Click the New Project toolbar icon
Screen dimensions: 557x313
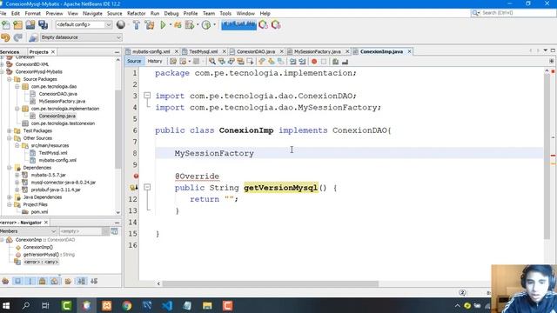tap(17, 25)
